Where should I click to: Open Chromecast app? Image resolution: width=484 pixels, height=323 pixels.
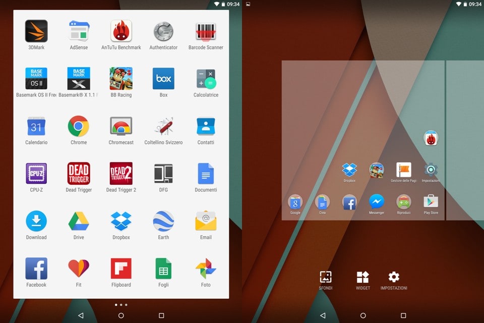pyautogui.click(x=121, y=126)
